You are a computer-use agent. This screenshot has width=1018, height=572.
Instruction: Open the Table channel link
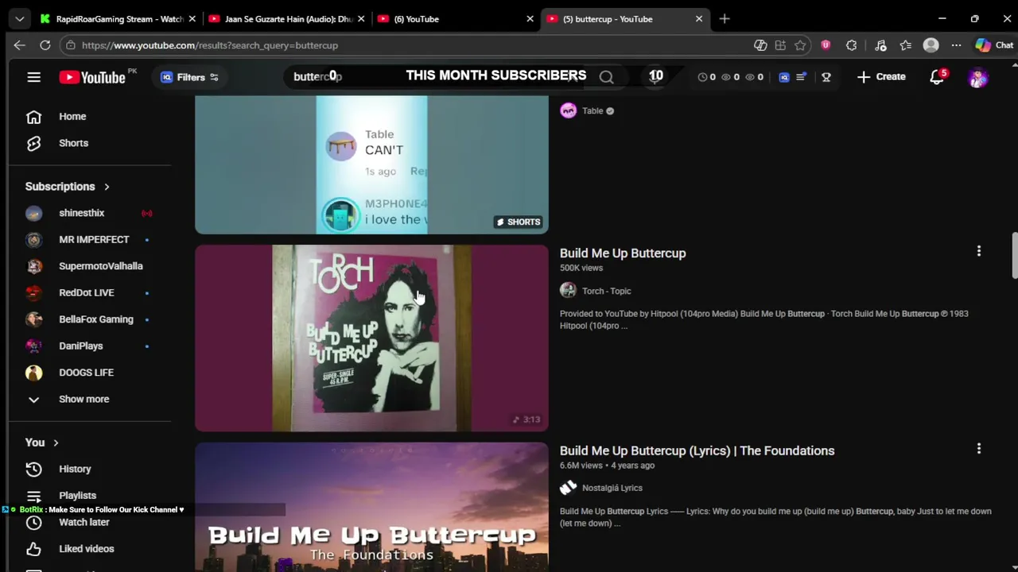593,111
